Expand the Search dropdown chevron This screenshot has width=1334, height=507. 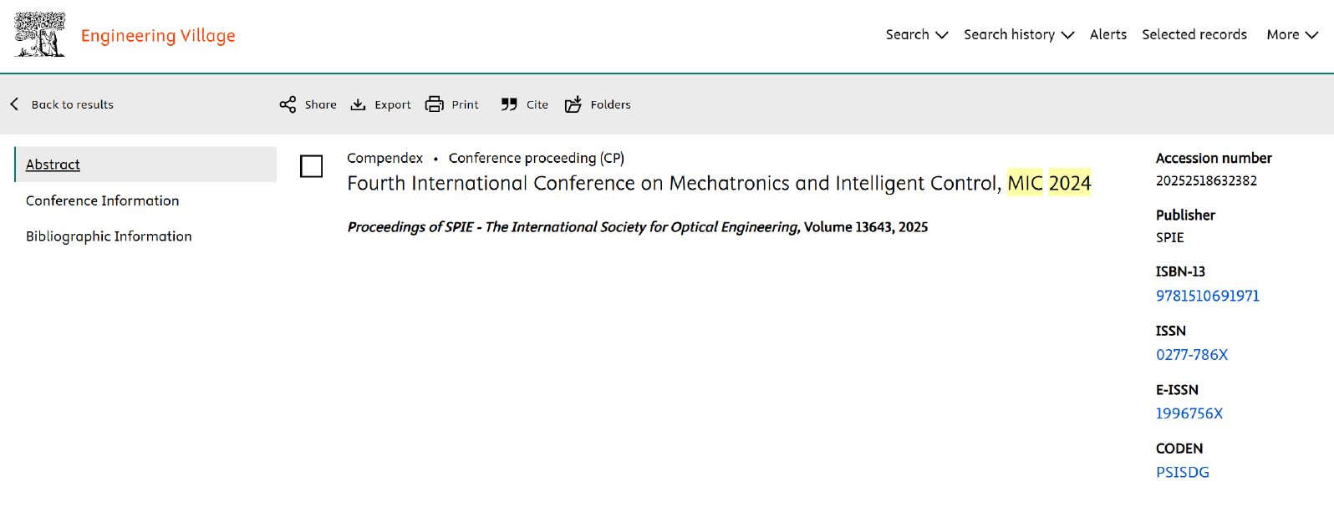[942, 35]
